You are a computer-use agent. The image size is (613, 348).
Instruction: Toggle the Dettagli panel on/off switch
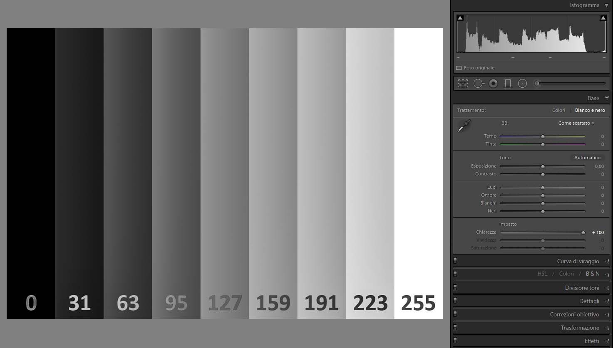coord(455,301)
